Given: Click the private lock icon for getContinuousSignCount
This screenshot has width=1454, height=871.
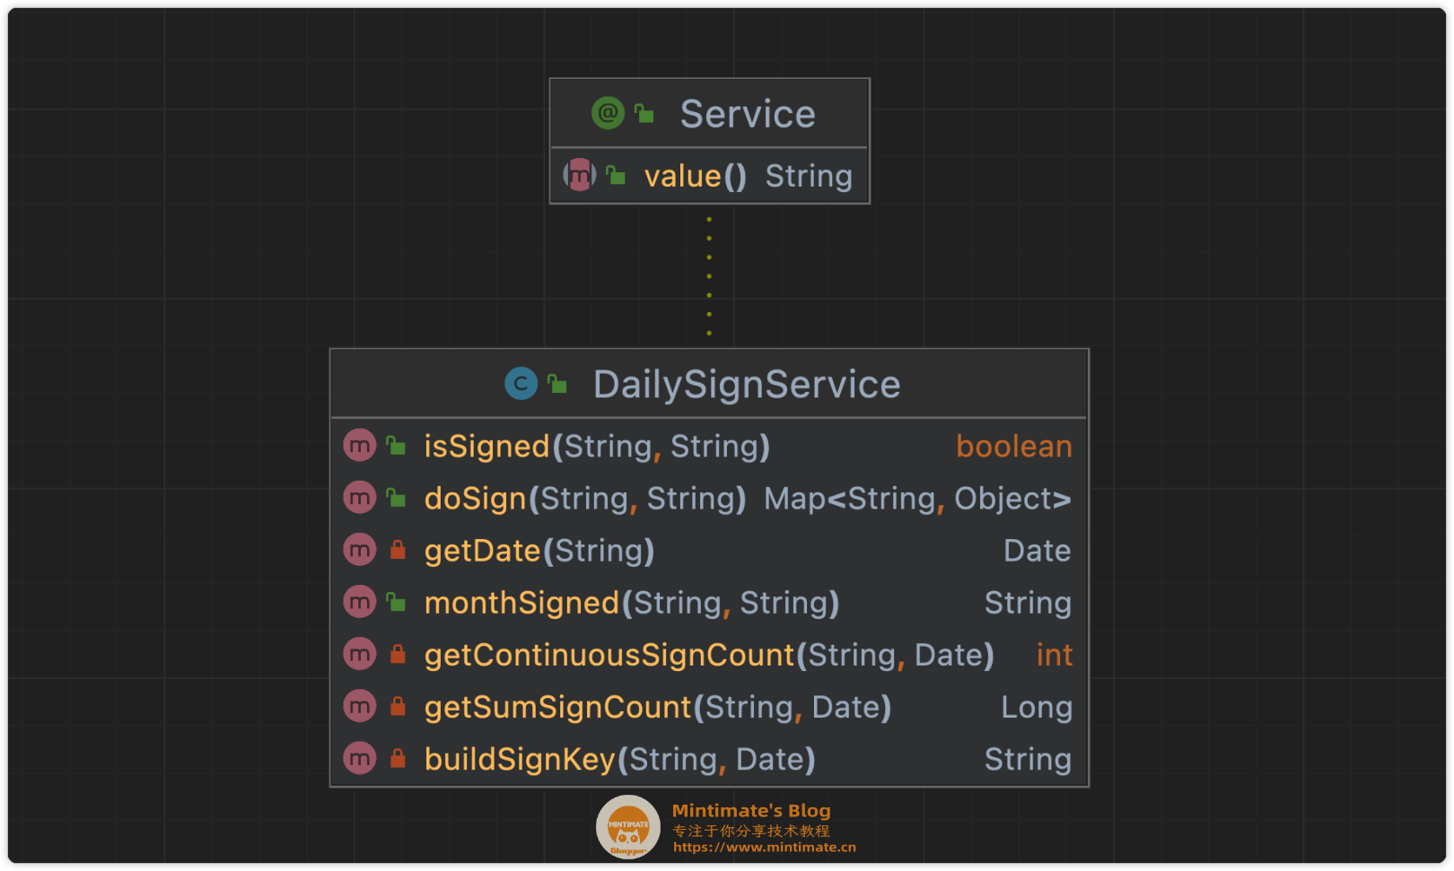Looking at the screenshot, I should click(398, 654).
